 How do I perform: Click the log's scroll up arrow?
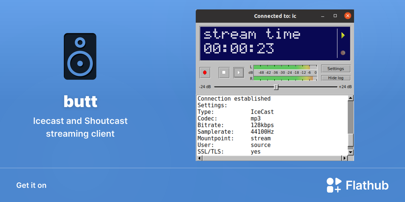[351, 98]
